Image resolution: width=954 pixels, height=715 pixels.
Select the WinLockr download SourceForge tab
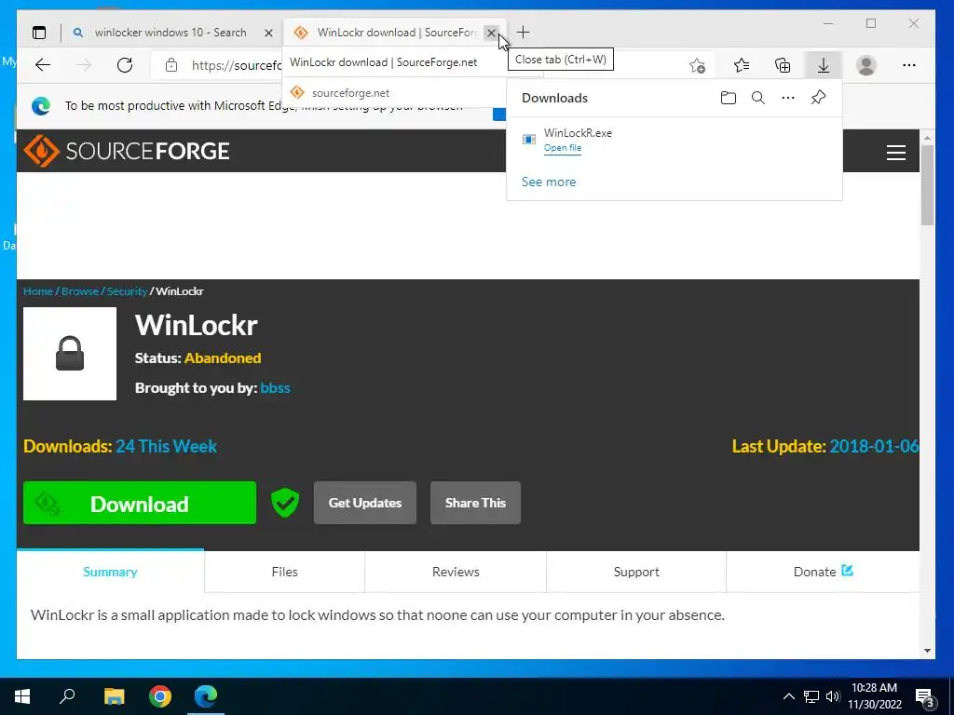pyautogui.click(x=397, y=33)
